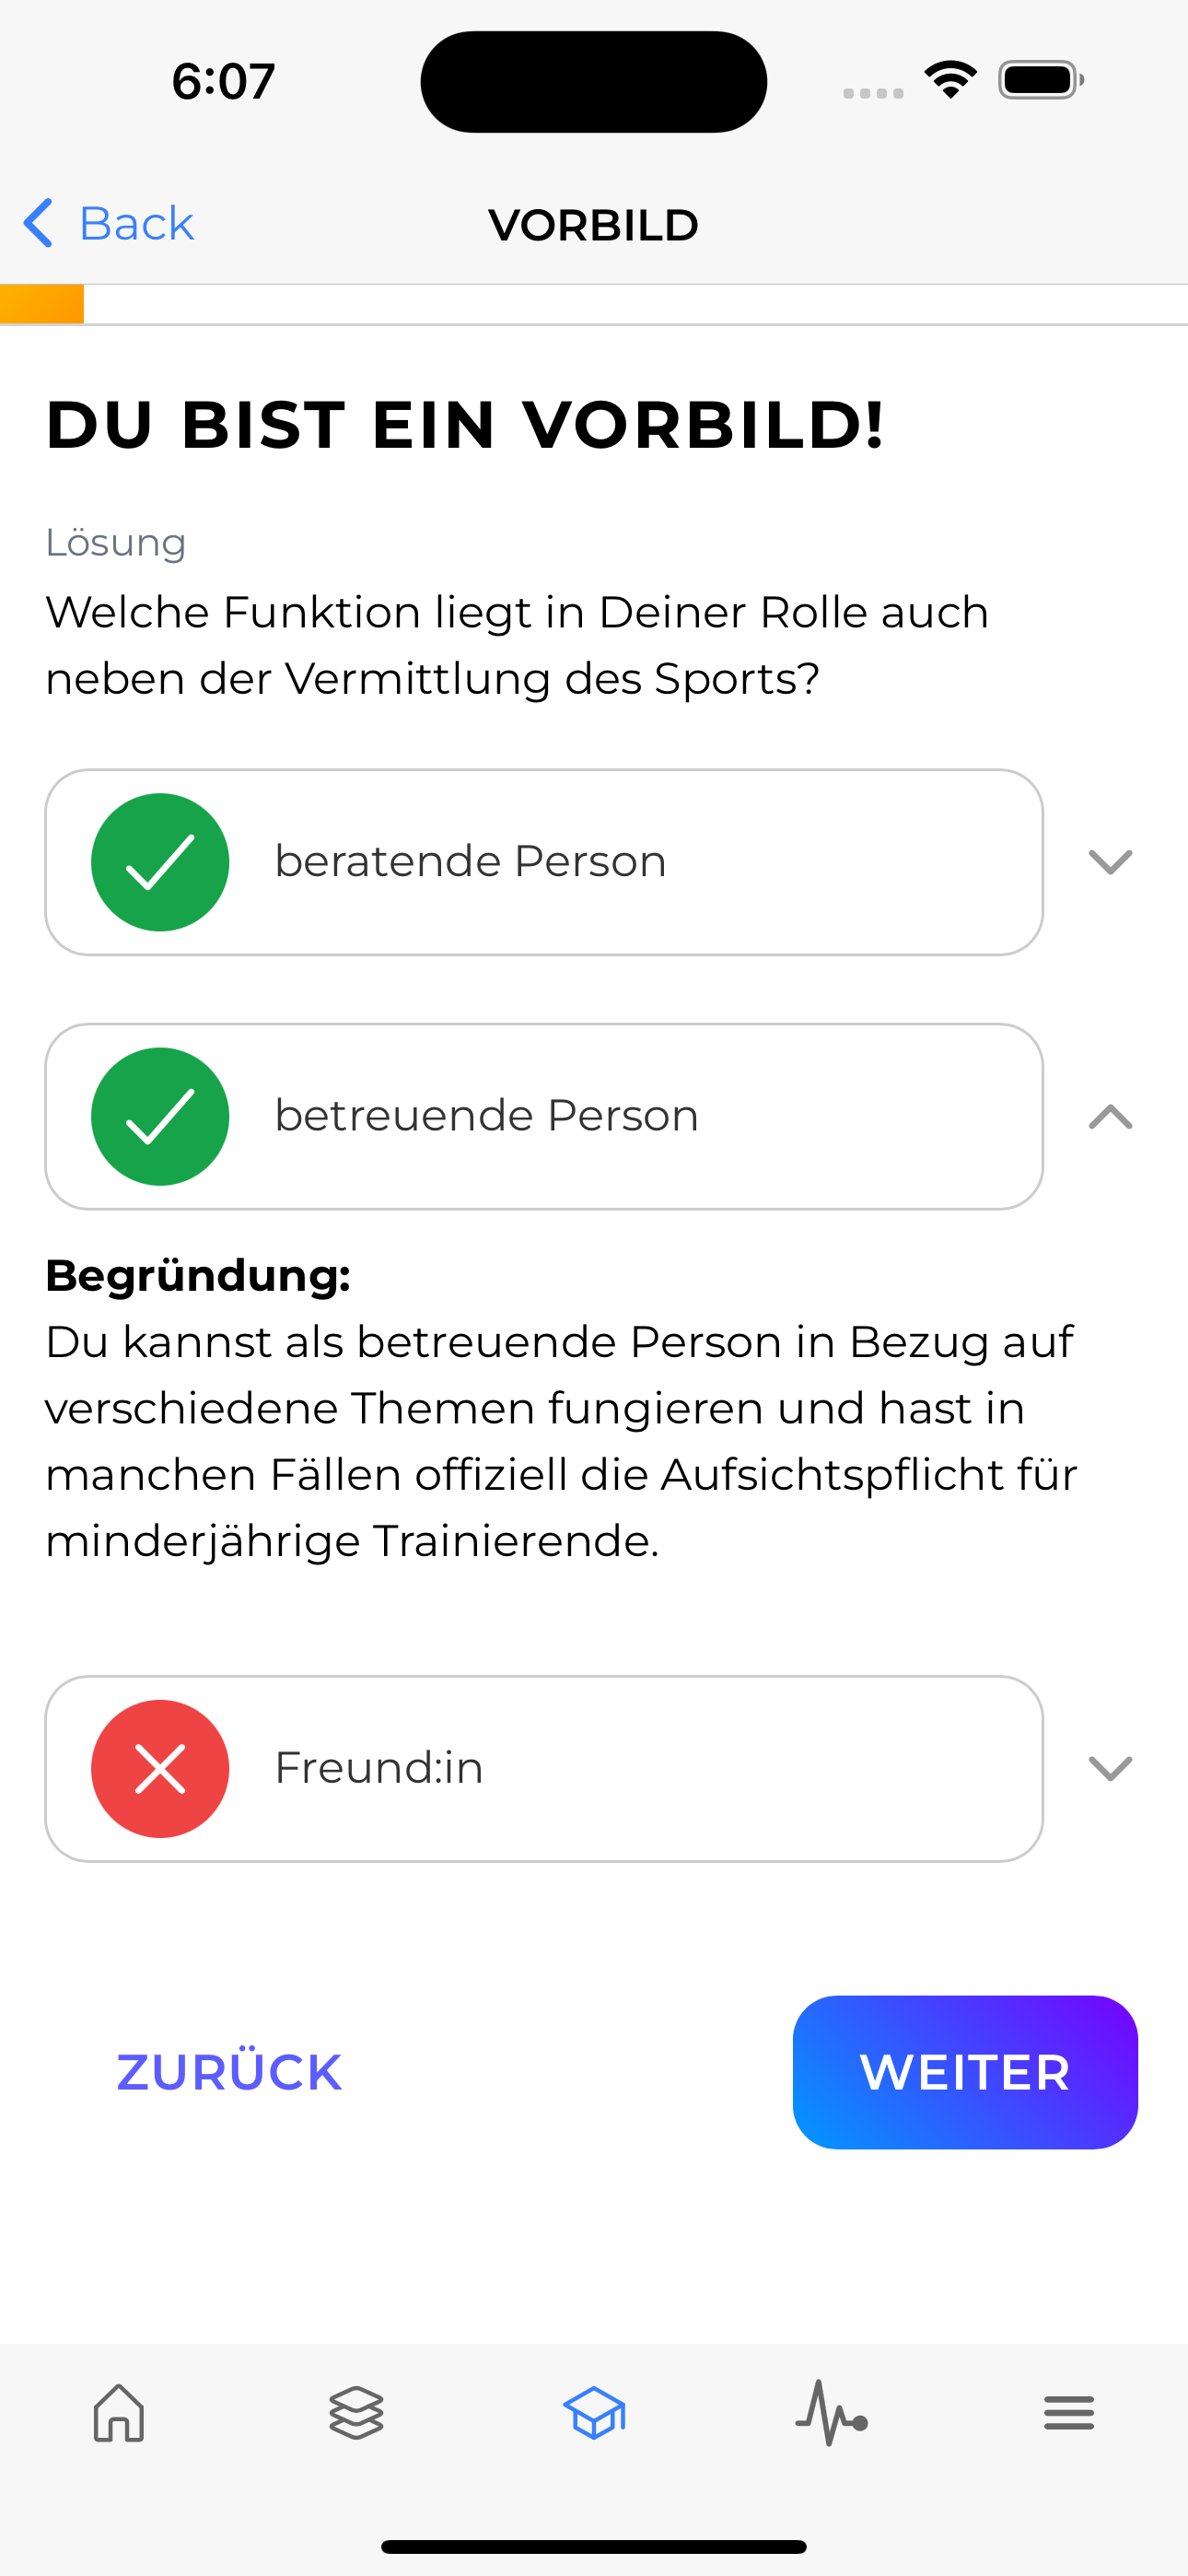Click the orange lesson progress bar
1188x2576 pixels.
(42, 304)
